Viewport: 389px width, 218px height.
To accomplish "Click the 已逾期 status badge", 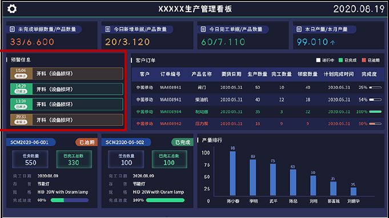I will point(87,142).
